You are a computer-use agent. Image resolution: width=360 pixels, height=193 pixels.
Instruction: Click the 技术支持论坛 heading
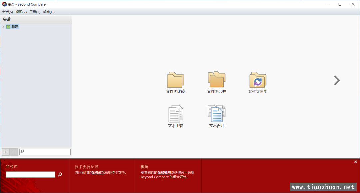[87, 167]
